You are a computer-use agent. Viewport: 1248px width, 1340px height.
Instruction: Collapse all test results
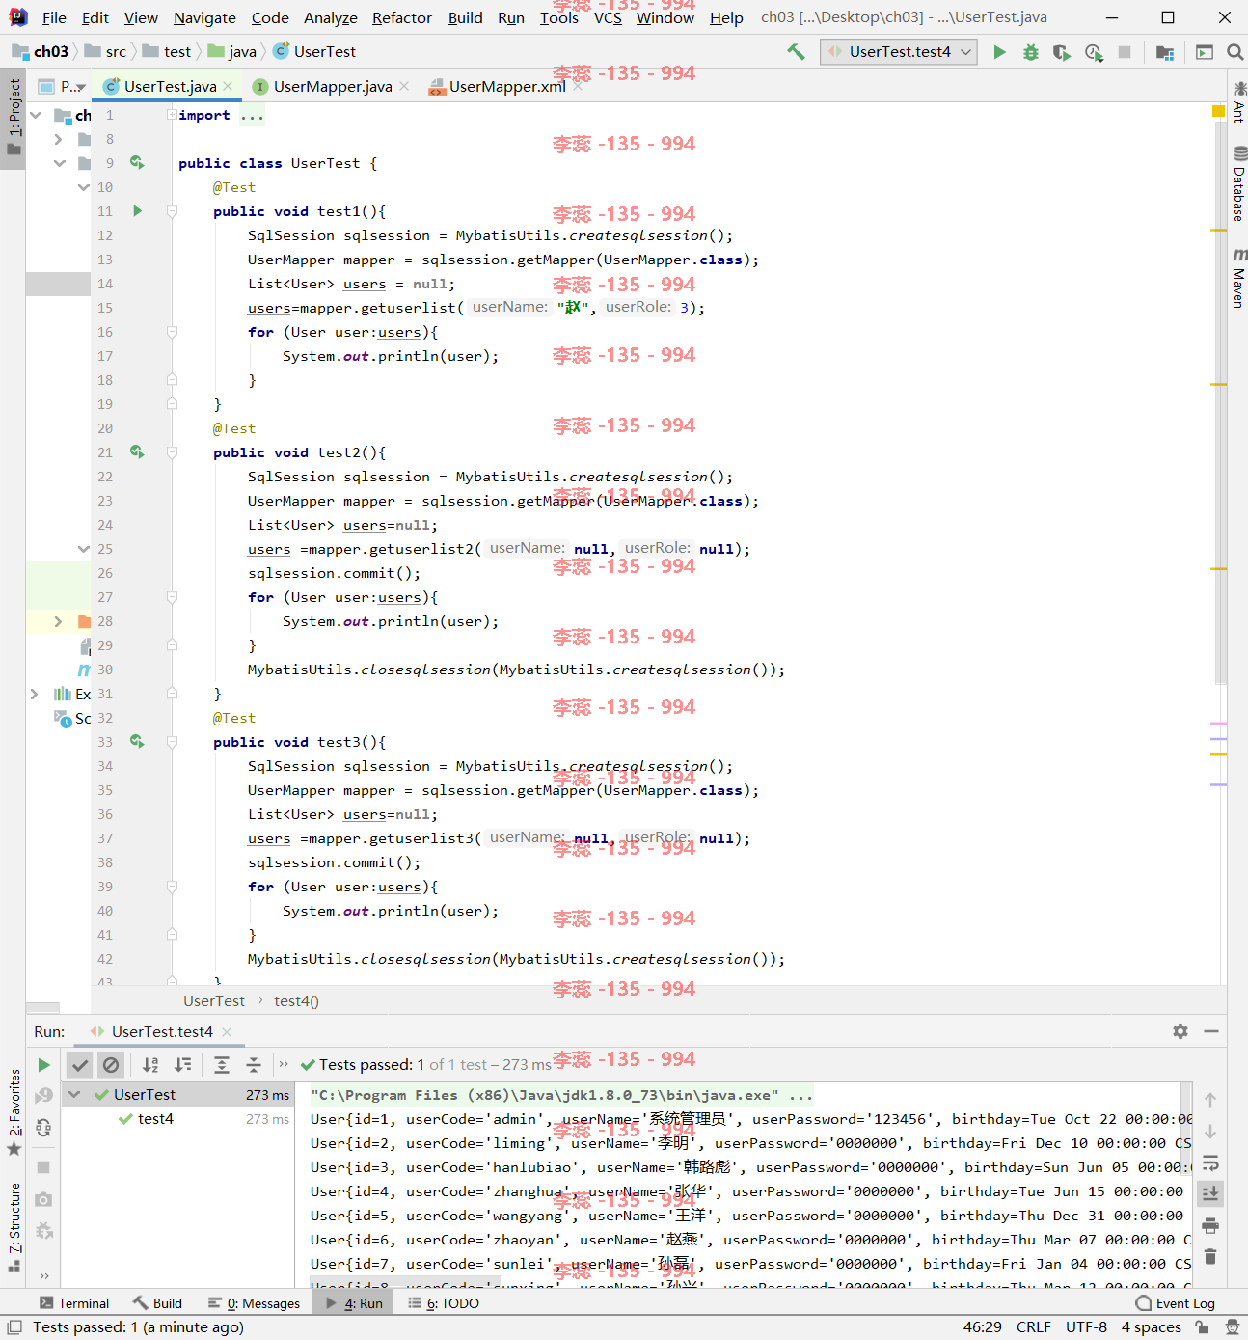[254, 1065]
